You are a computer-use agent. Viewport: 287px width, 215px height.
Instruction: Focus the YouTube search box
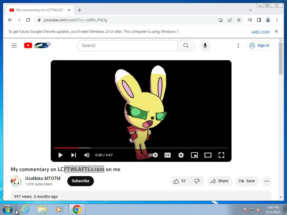127,46
